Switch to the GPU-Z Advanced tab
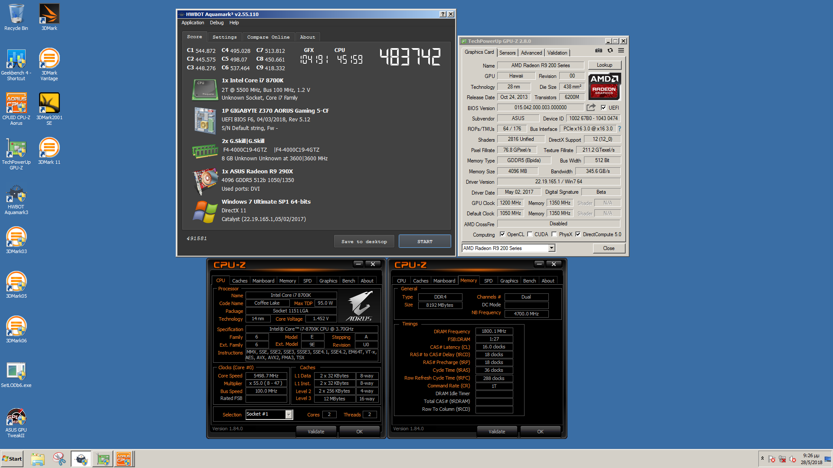Viewport: 833px width, 468px height. 531,53
